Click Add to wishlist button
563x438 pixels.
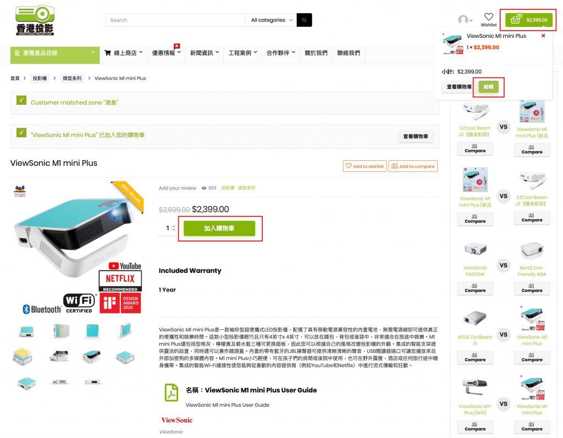[365, 166]
